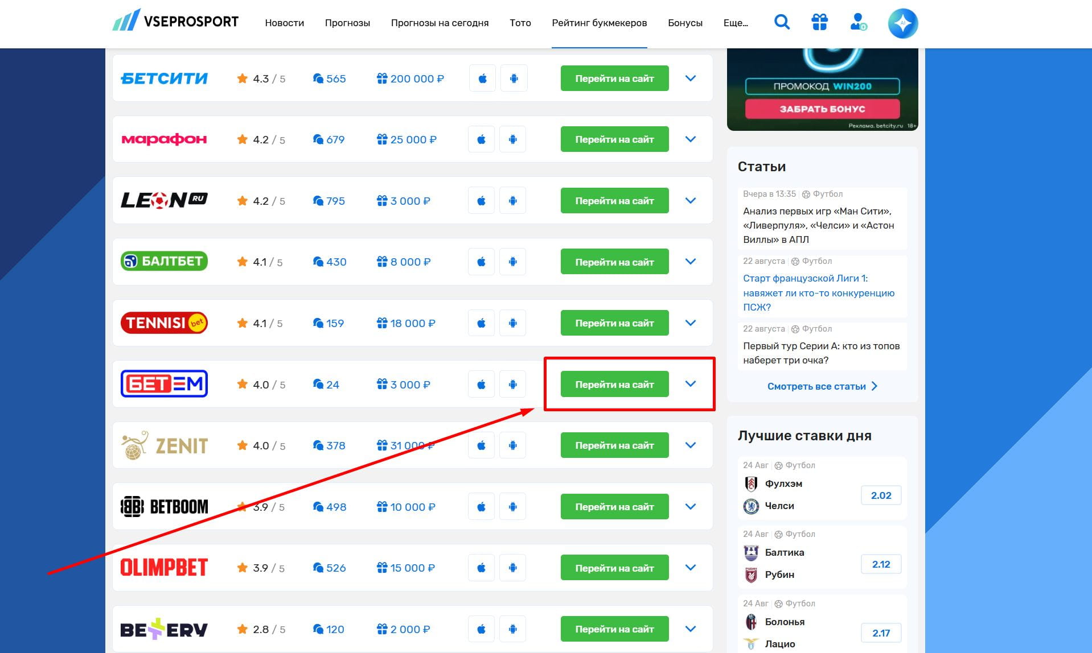Click Перейти на сайт for Olimpbet
The height and width of the screenshot is (653, 1092).
[x=614, y=568]
